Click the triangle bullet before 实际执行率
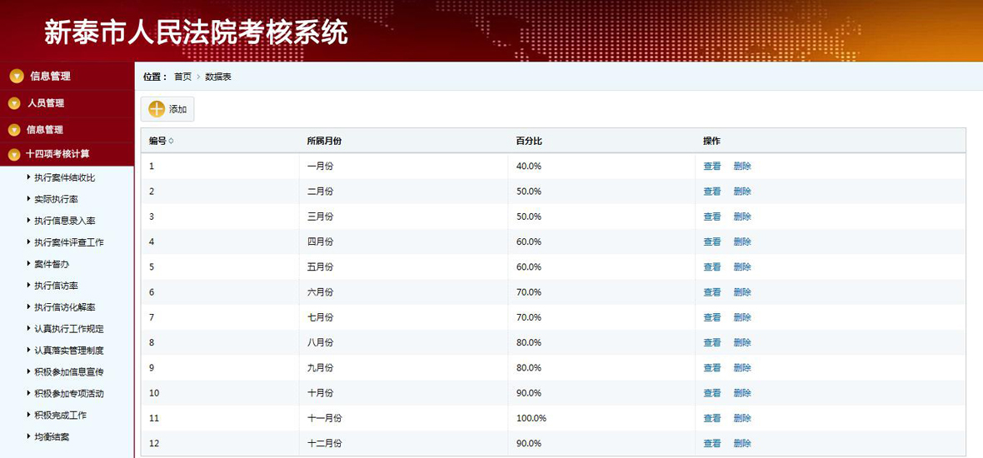The height and width of the screenshot is (458, 983). (x=28, y=198)
